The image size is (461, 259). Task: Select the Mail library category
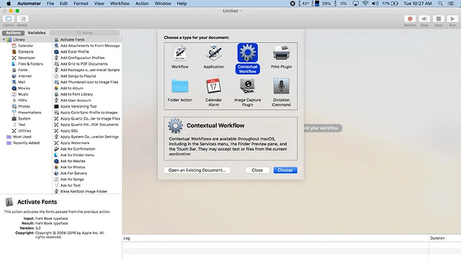coord(21,82)
